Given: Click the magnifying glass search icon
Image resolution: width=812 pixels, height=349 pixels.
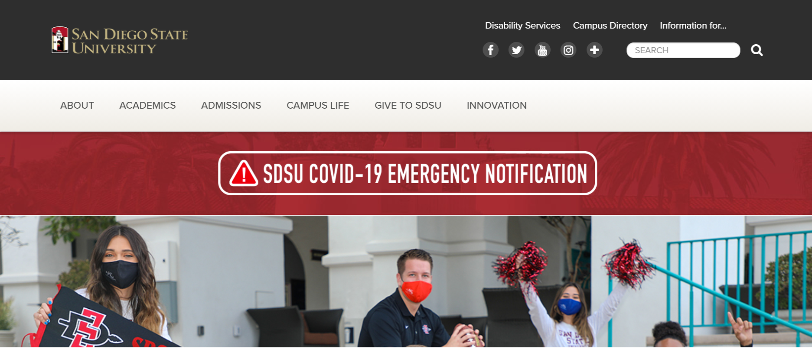Looking at the screenshot, I should (757, 50).
